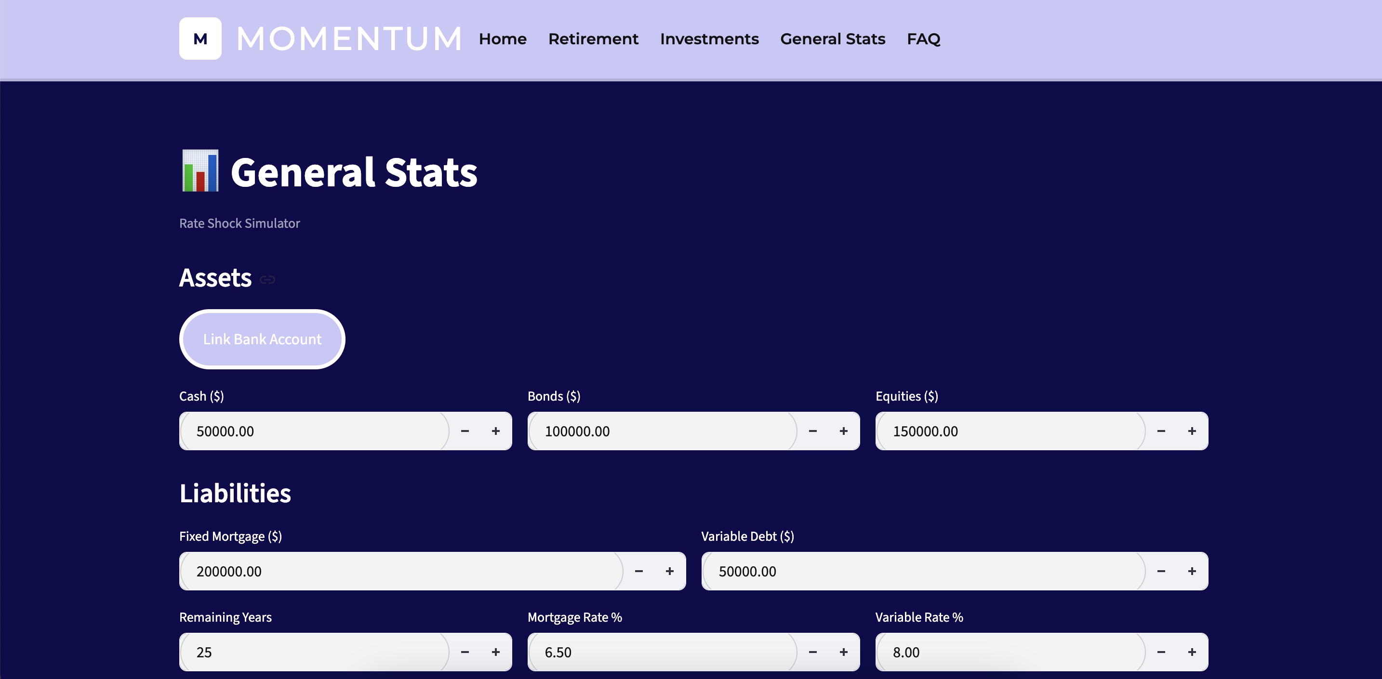Open the Home nav item

point(503,39)
